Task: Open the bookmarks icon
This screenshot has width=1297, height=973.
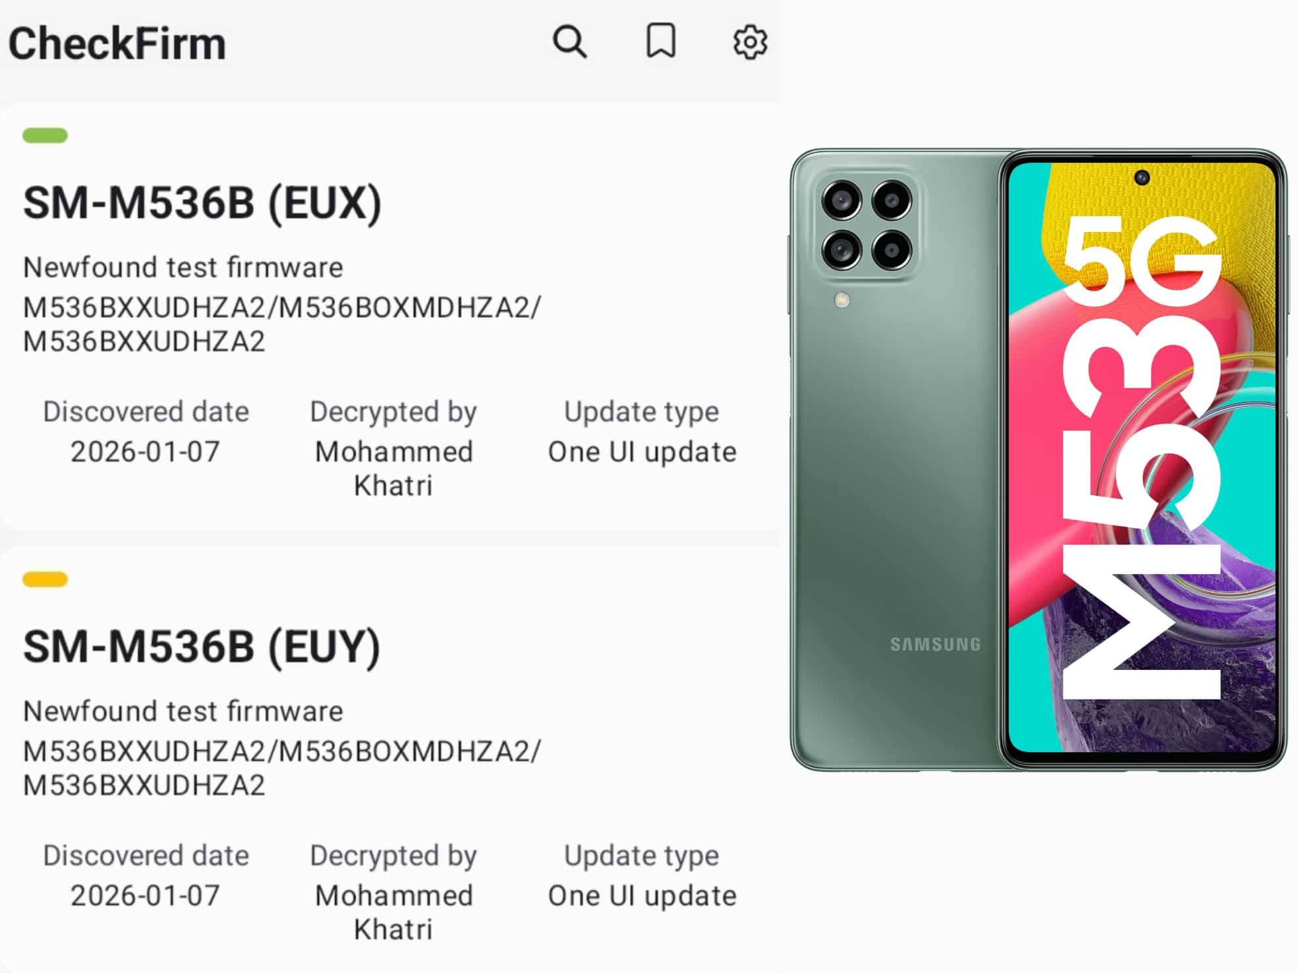Action: click(660, 42)
